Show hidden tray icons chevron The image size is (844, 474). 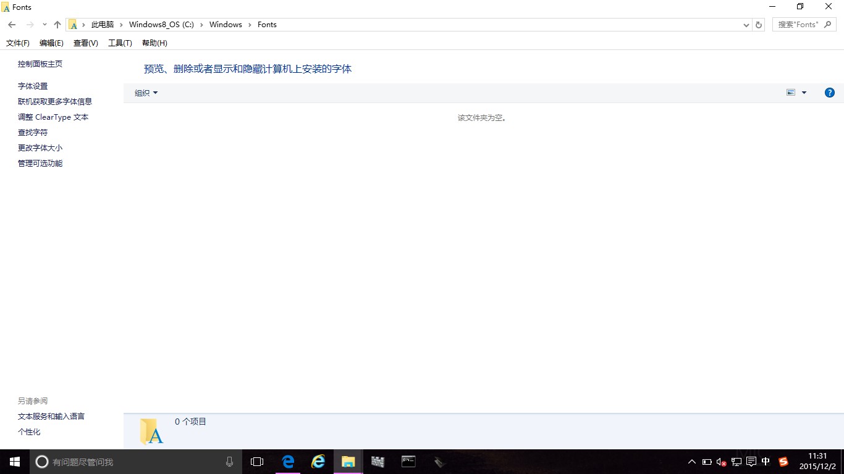pos(691,462)
